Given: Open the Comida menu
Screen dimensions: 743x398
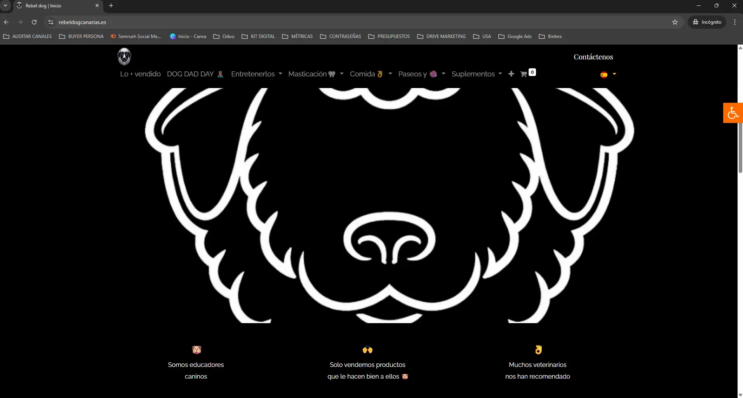Looking at the screenshot, I should tap(371, 74).
